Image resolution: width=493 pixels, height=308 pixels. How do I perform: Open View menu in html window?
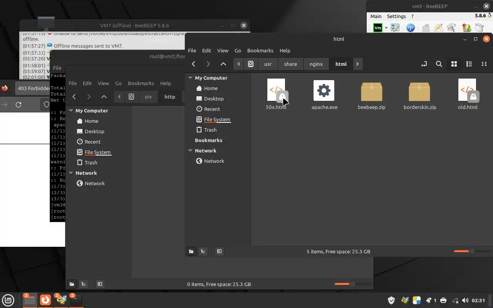(223, 50)
